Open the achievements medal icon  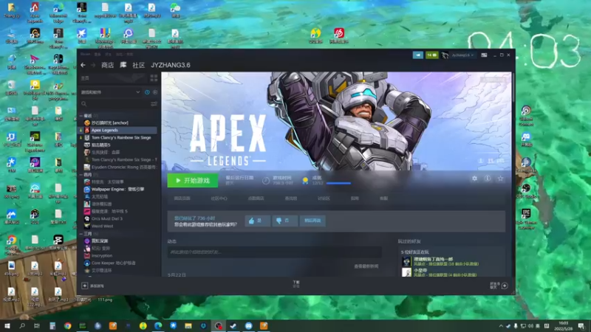point(305,181)
